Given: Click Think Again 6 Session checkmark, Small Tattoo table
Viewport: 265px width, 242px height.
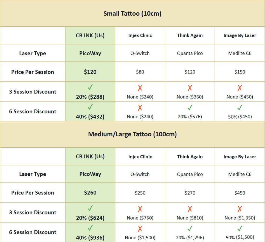Looking at the screenshot, I should 190,108.
